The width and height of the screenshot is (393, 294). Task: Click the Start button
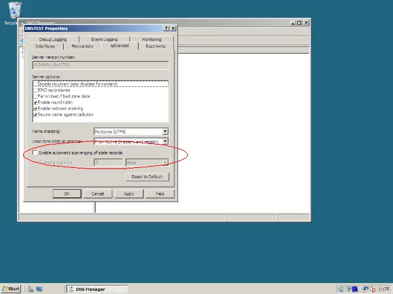pyautogui.click(x=10, y=288)
